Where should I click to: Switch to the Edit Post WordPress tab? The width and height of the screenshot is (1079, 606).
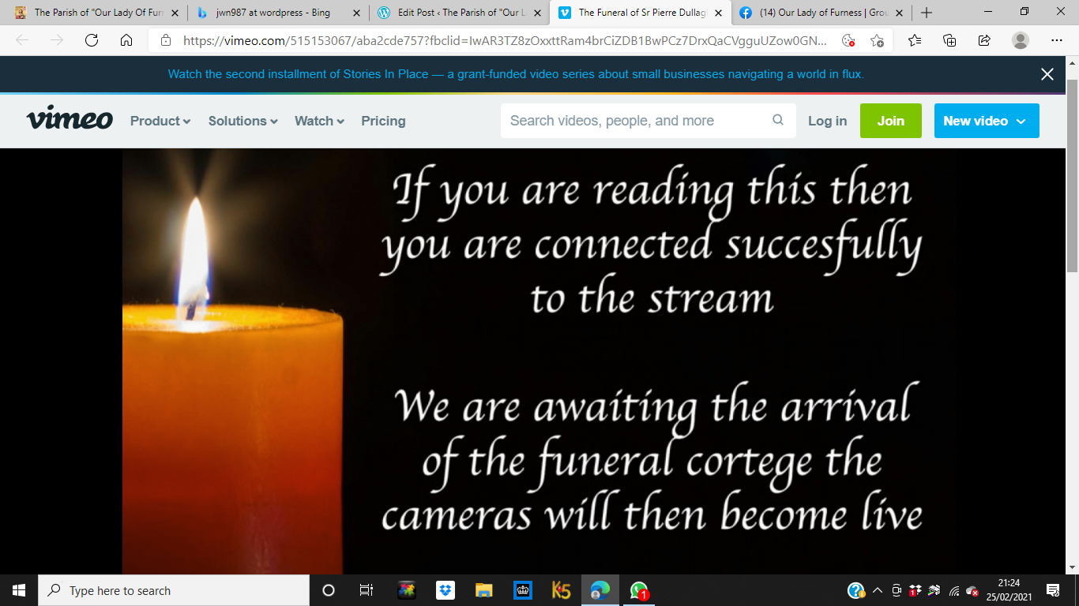point(458,13)
